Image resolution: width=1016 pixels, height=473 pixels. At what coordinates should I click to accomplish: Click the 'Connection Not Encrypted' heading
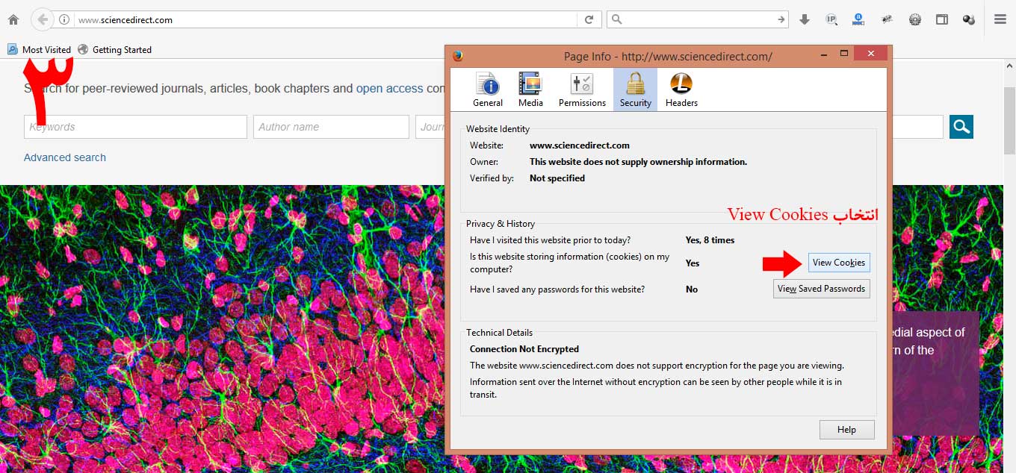tap(524, 349)
